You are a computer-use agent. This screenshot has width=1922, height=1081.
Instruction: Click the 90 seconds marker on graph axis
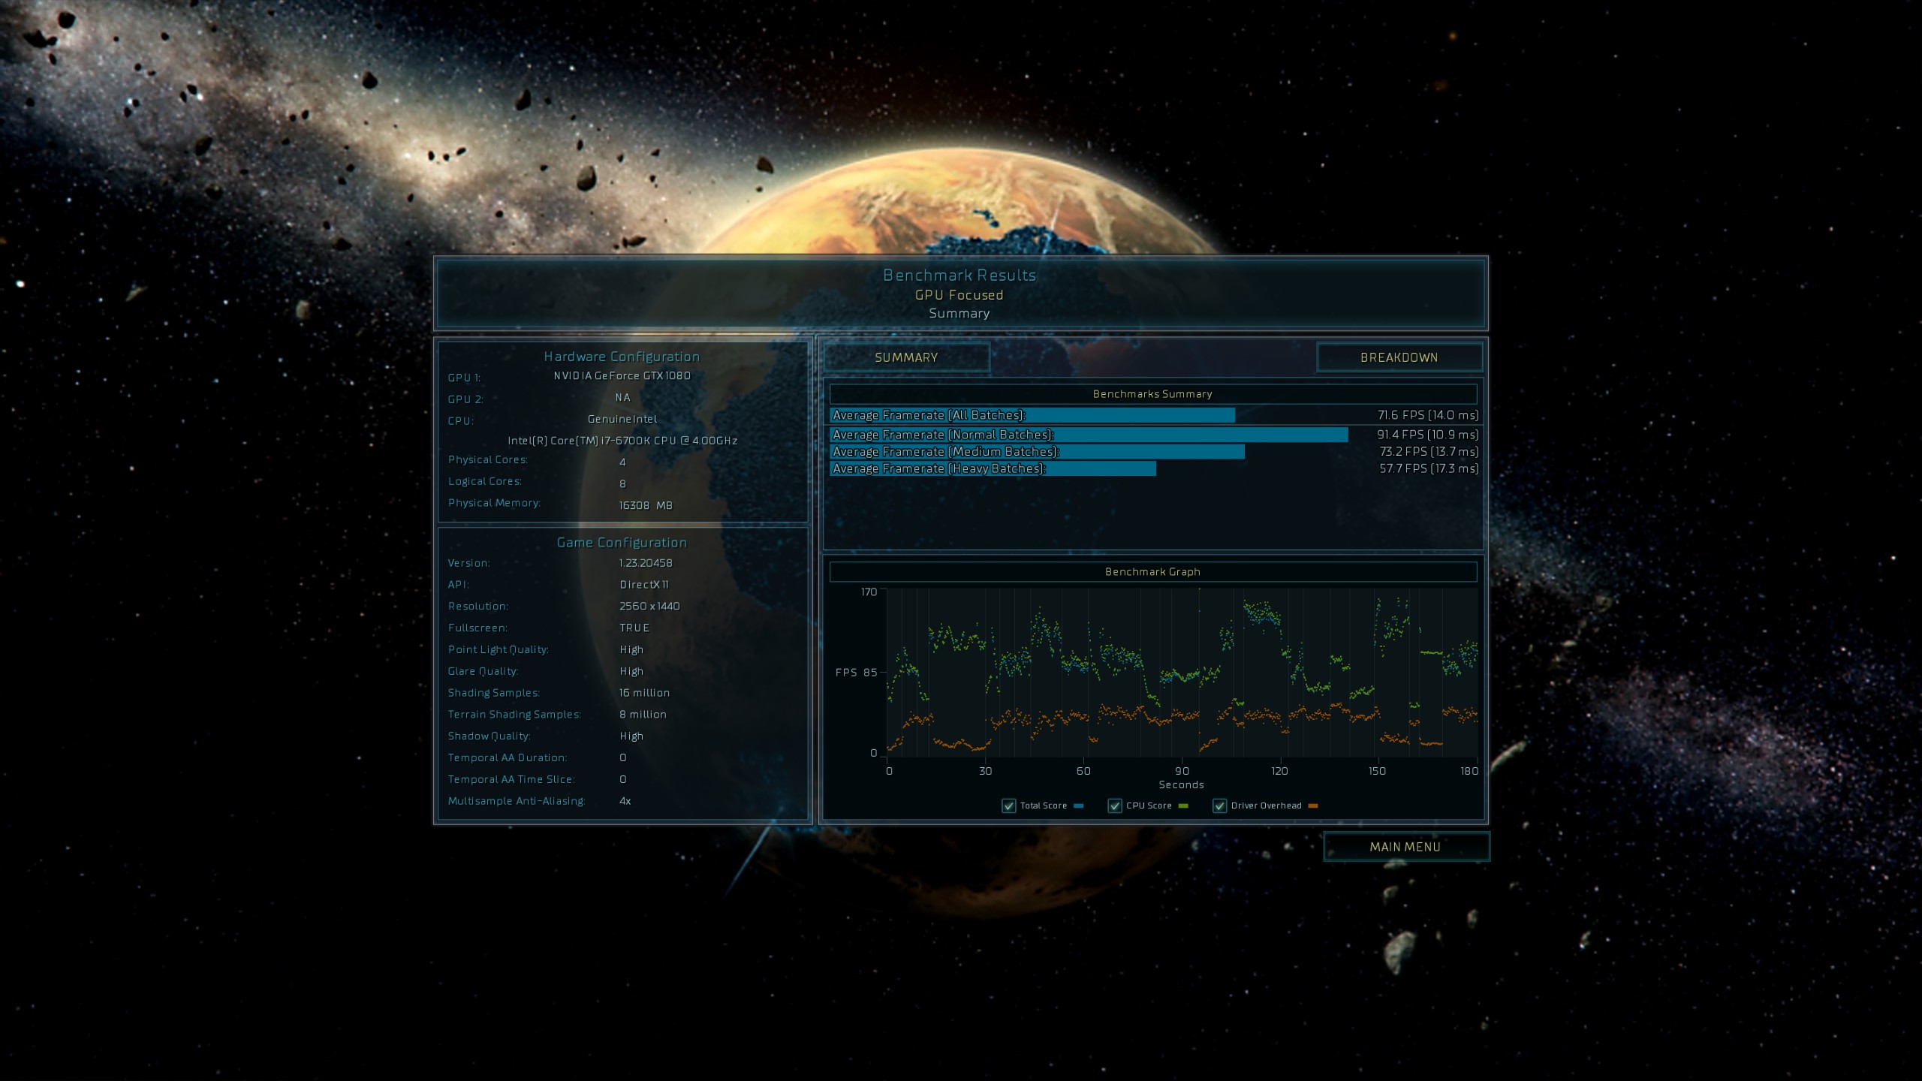[x=1182, y=771]
